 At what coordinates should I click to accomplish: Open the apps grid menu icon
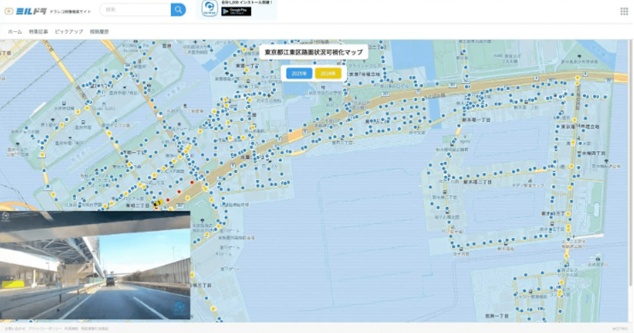click(x=624, y=11)
